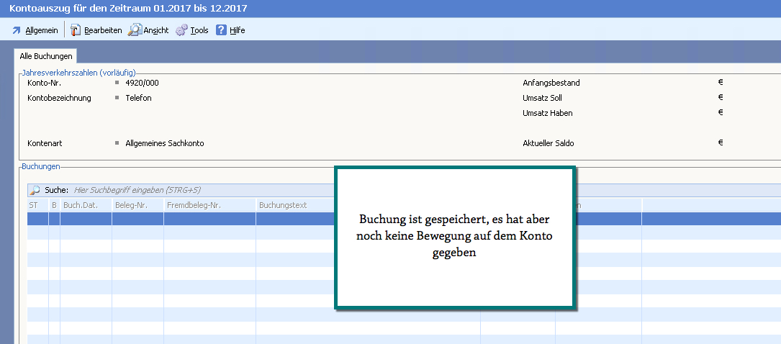The image size is (781, 344).
Task: Click the Ansicht magnifier icon
Action: click(x=135, y=30)
